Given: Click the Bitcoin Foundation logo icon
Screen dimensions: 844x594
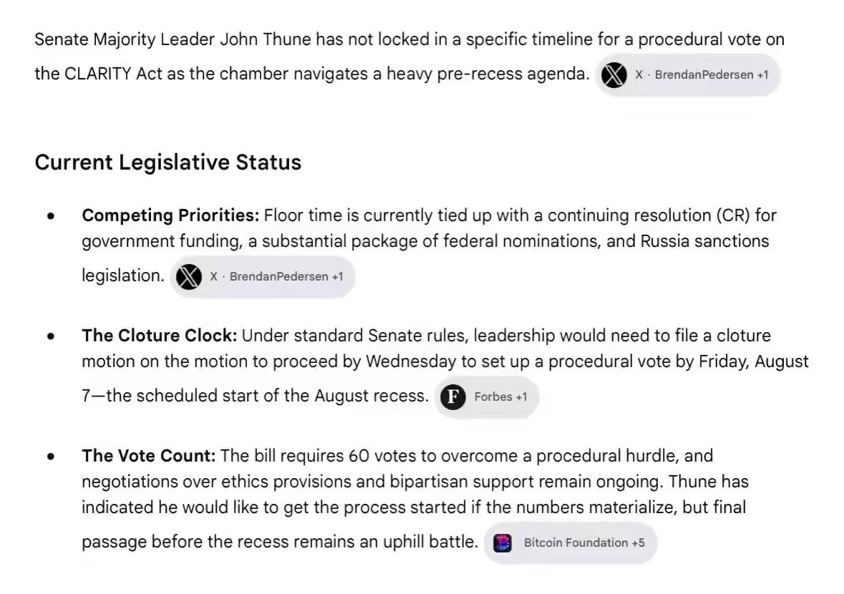Looking at the screenshot, I should click(502, 543).
